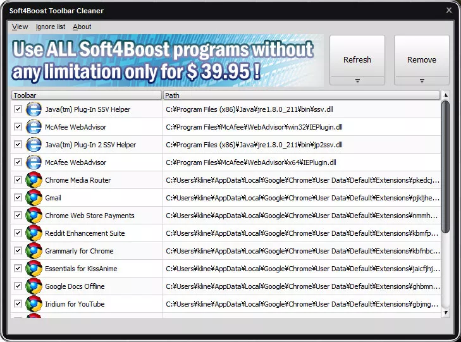The image size is (461, 342).
Task: Click Chrome icon next to Gmail
Action: 34,198
